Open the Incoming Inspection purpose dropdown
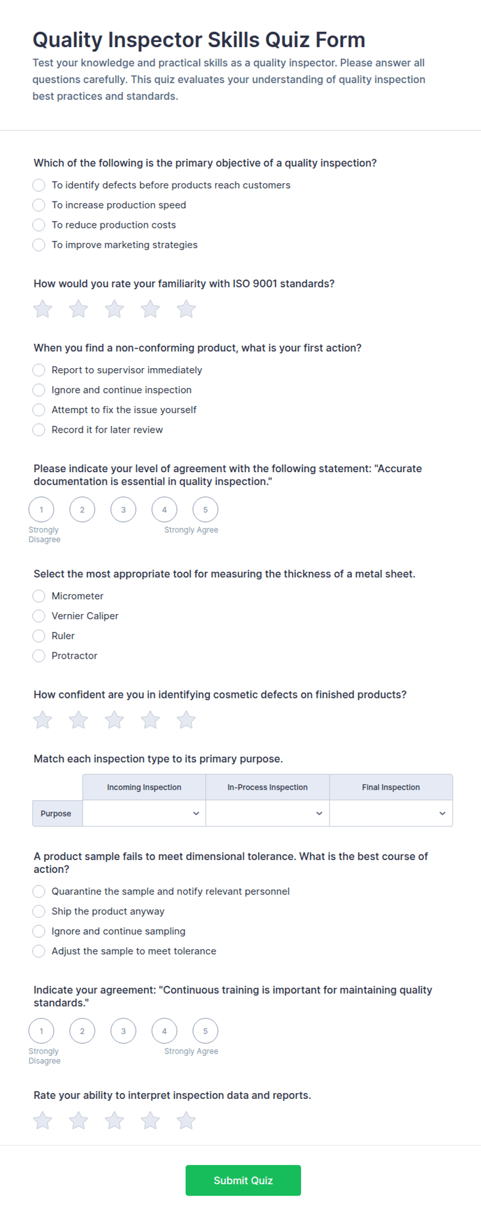The height and width of the screenshot is (1221, 481). point(144,813)
